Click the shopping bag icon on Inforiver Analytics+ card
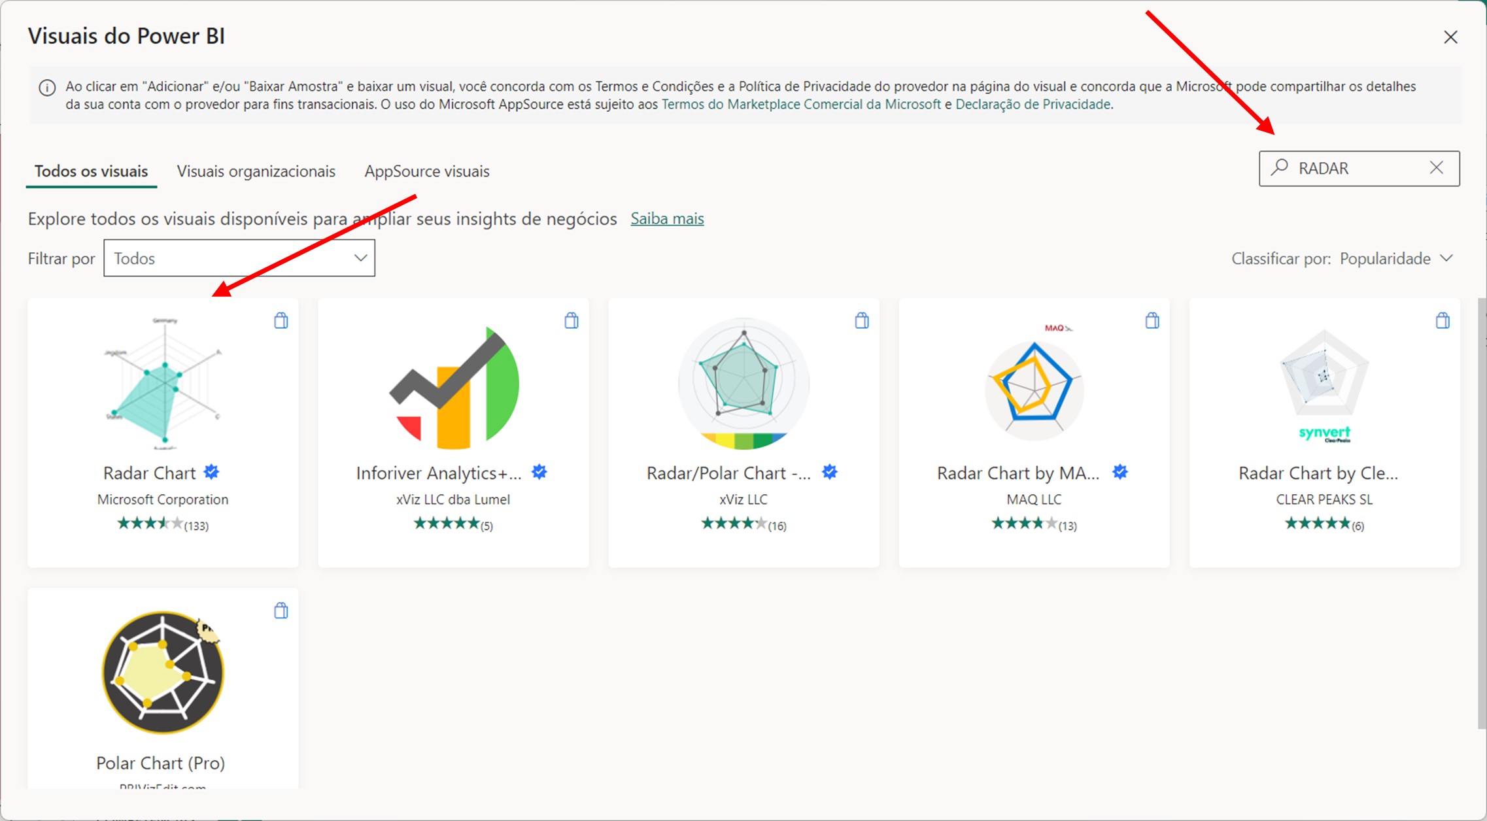This screenshot has width=1487, height=821. [572, 320]
